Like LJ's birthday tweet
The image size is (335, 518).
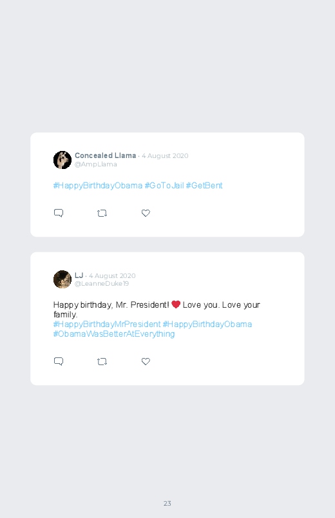[146, 361]
